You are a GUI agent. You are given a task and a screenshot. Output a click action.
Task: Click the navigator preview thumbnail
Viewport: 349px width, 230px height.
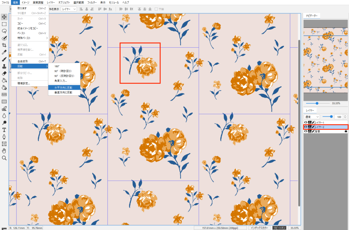[325, 60]
